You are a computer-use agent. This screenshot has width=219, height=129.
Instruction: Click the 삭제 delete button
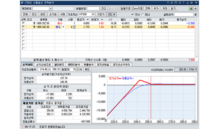[x=62, y=14]
